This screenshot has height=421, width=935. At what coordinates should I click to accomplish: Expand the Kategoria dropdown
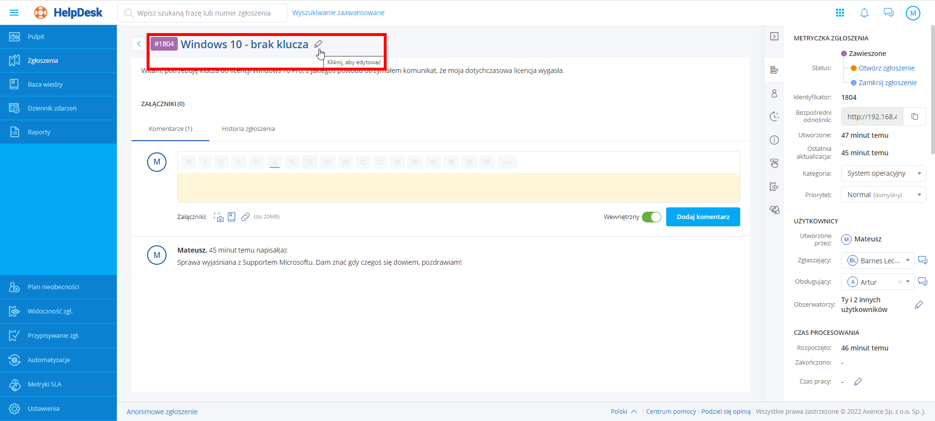click(x=883, y=173)
